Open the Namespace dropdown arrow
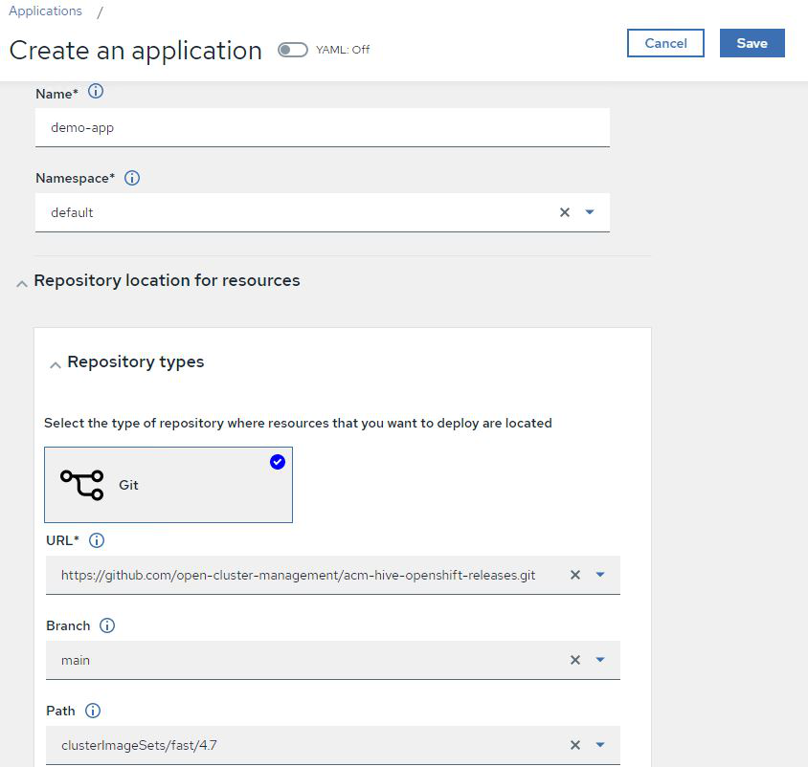Viewport: 808px width, 767px height. [590, 212]
